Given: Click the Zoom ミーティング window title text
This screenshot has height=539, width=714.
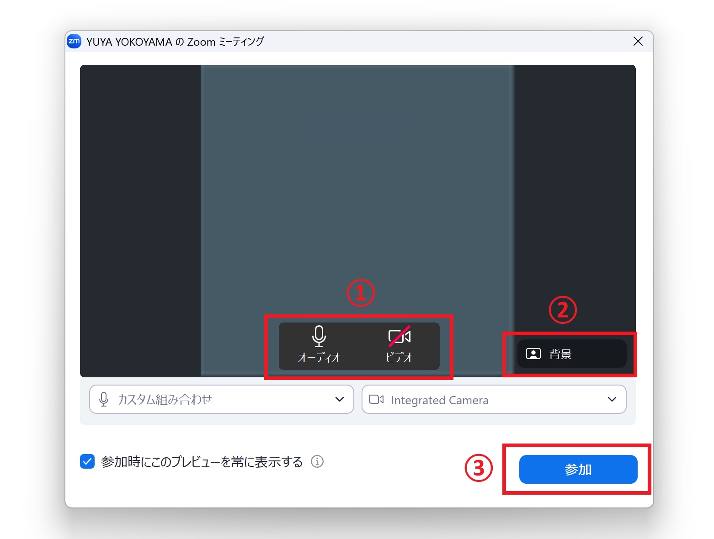Looking at the screenshot, I should tap(175, 42).
